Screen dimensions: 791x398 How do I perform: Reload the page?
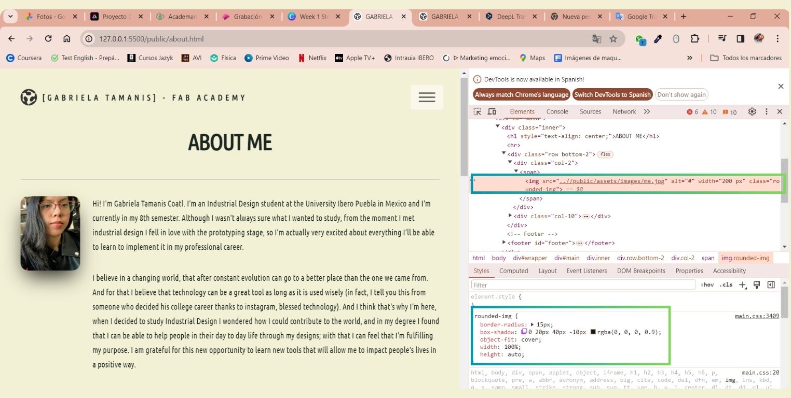coord(48,39)
